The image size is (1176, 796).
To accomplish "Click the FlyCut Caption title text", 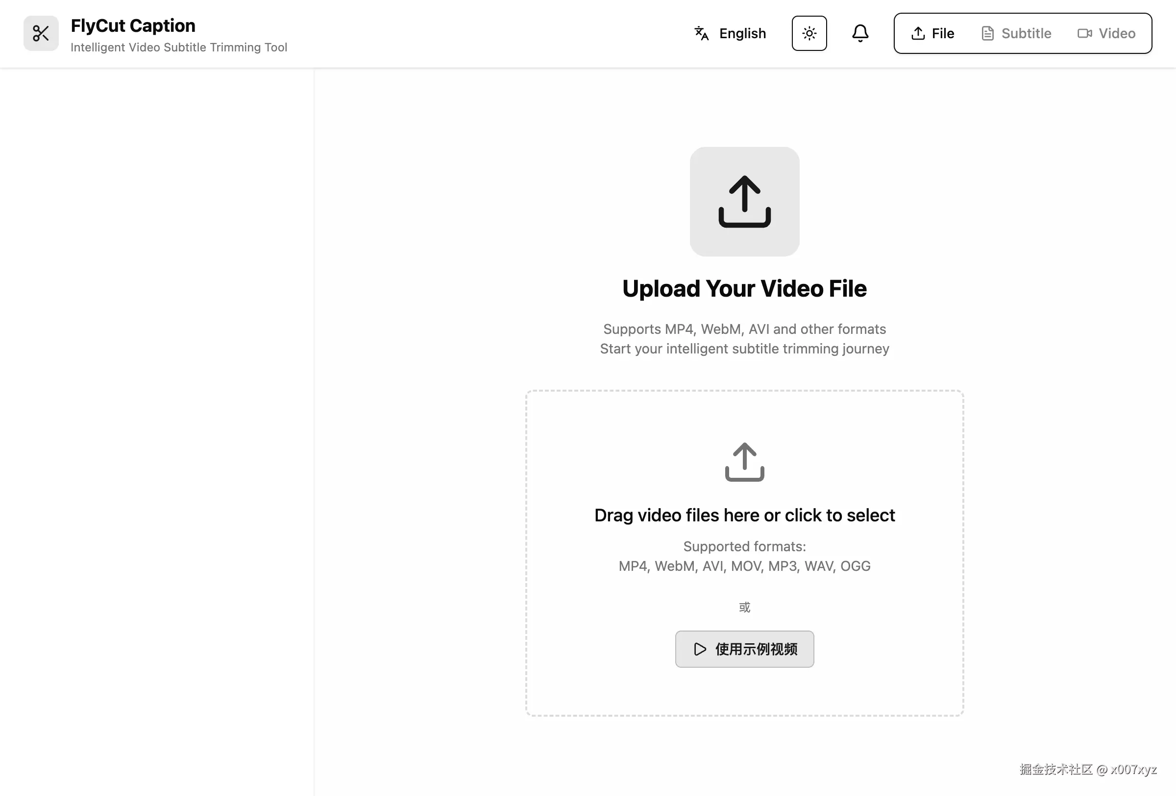I will pyautogui.click(x=133, y=25).
